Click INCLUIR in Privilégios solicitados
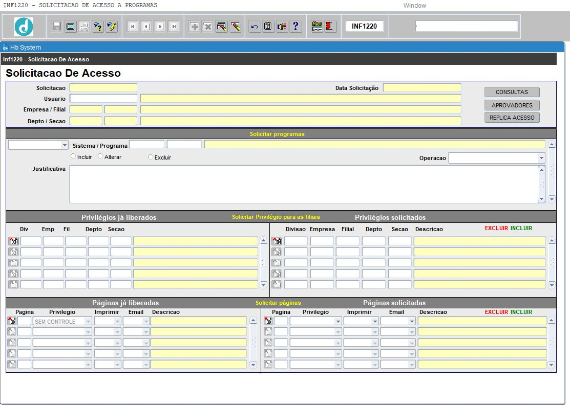This screenshot has height=407, width=570. 521,228
